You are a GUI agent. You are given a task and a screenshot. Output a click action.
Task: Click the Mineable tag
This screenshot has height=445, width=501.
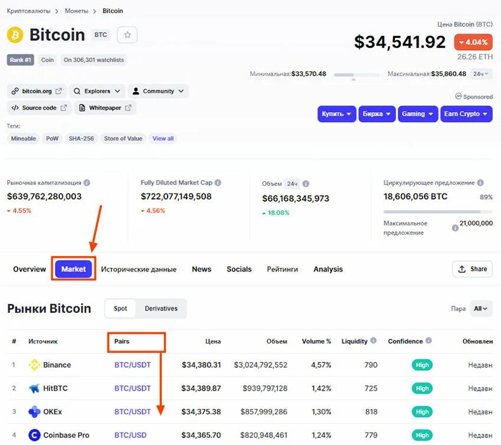[24, 139]
